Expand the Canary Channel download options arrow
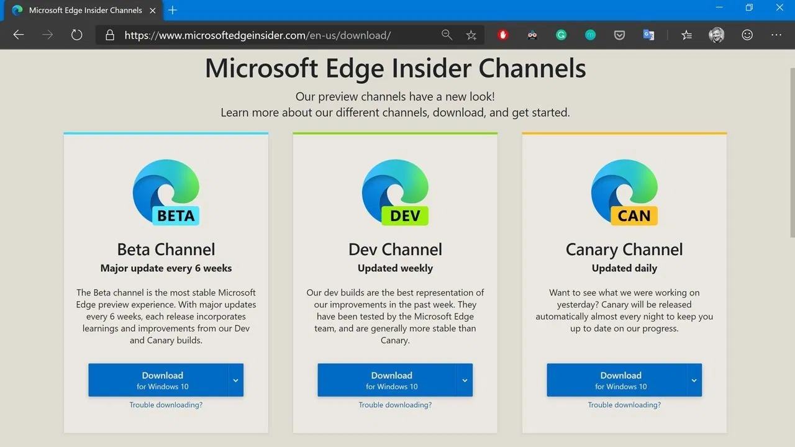795x447 pixels. (x=694, y=380)
